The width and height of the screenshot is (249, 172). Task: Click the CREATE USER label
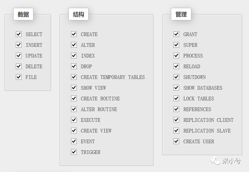pos(199,142)
